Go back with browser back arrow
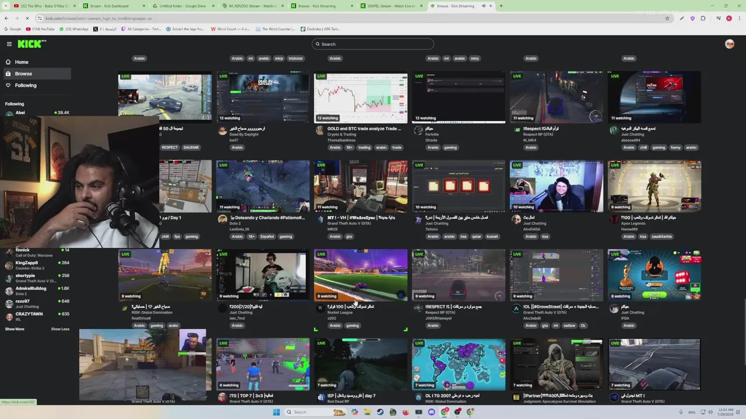Screen dimensions: 746x419 click(6, 19)
